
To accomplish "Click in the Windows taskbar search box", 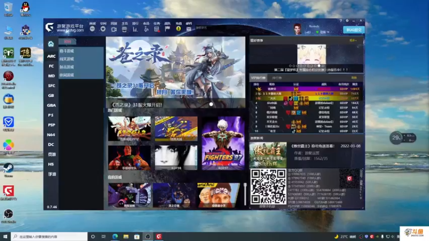I will click(x=49, y=236).
